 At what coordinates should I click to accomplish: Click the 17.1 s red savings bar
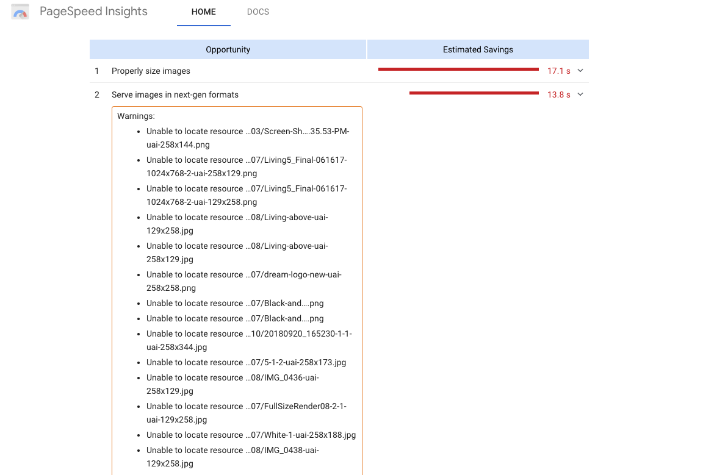click(458, 70)
